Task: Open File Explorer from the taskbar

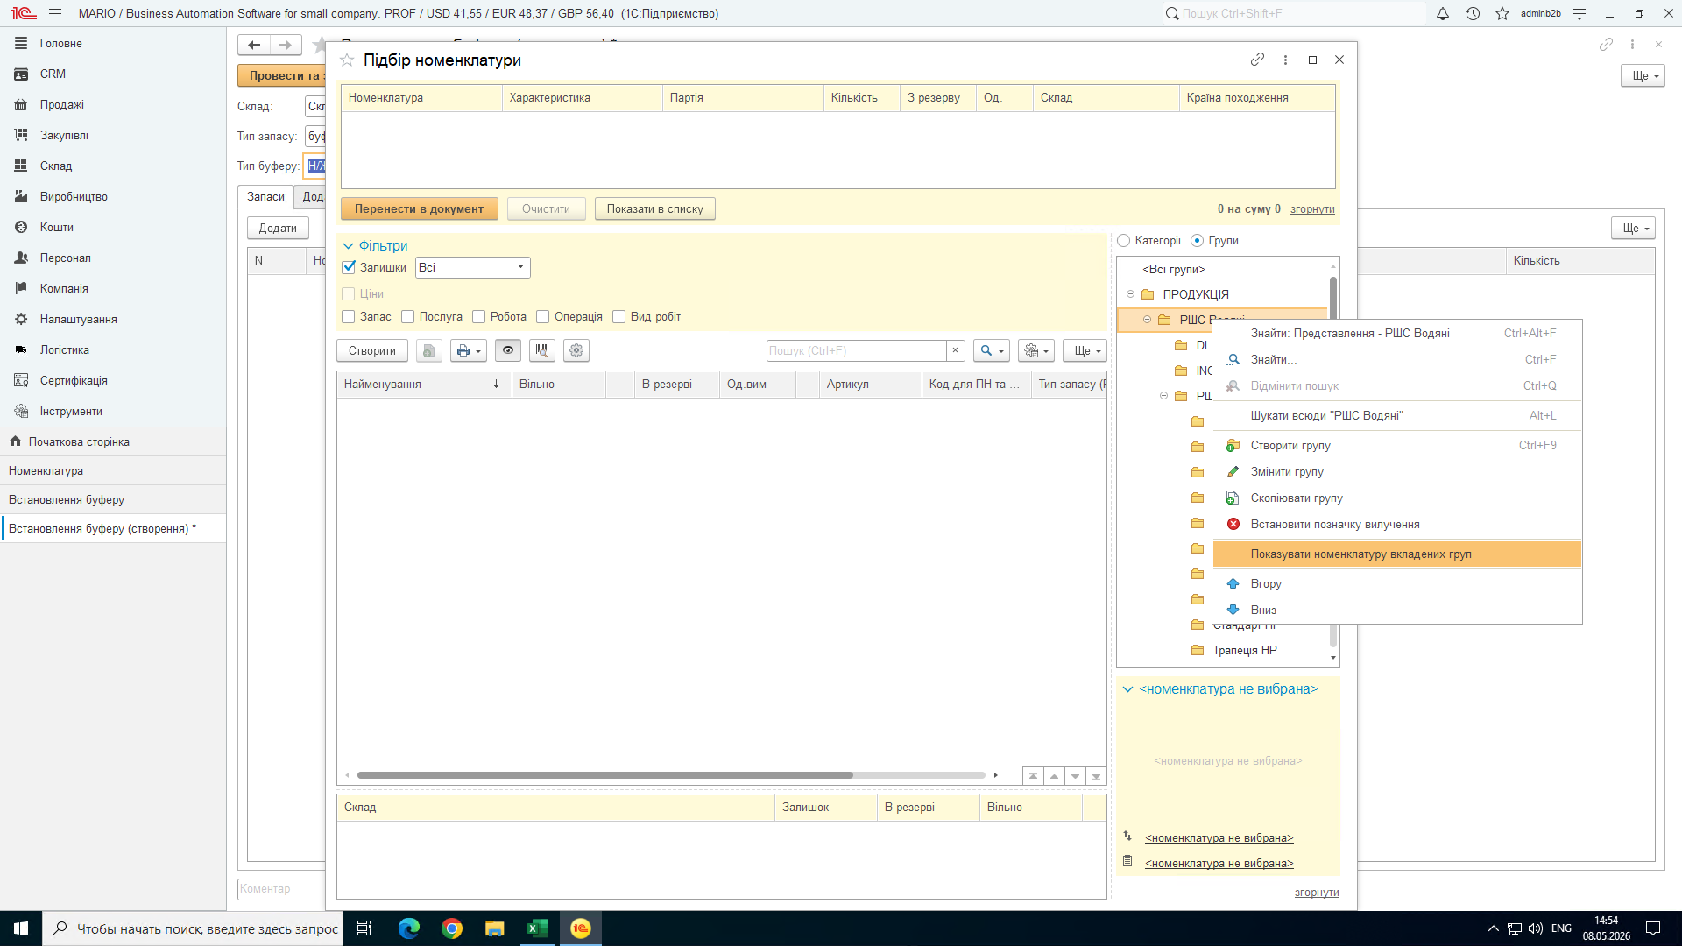Action: click(495, 928)
